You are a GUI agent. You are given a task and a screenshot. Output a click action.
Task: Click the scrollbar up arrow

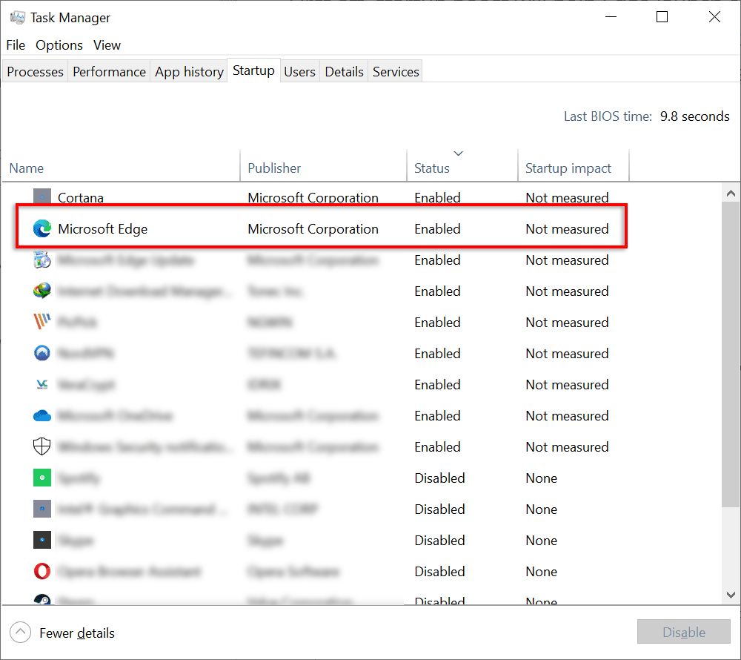tap(731, 193)
